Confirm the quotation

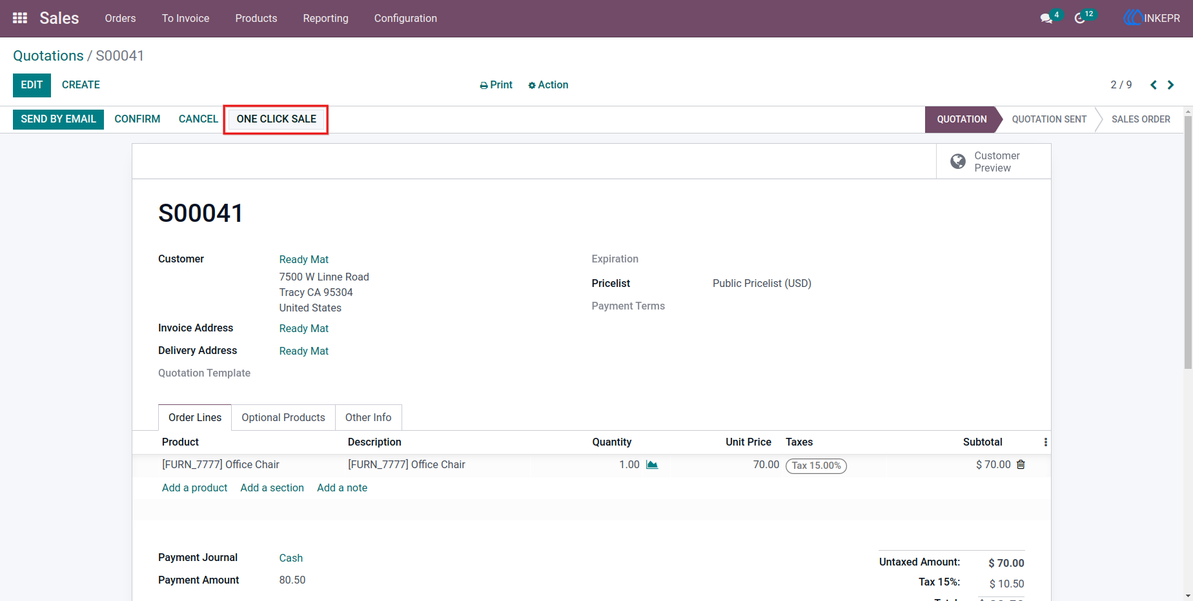tap(138, 119)
